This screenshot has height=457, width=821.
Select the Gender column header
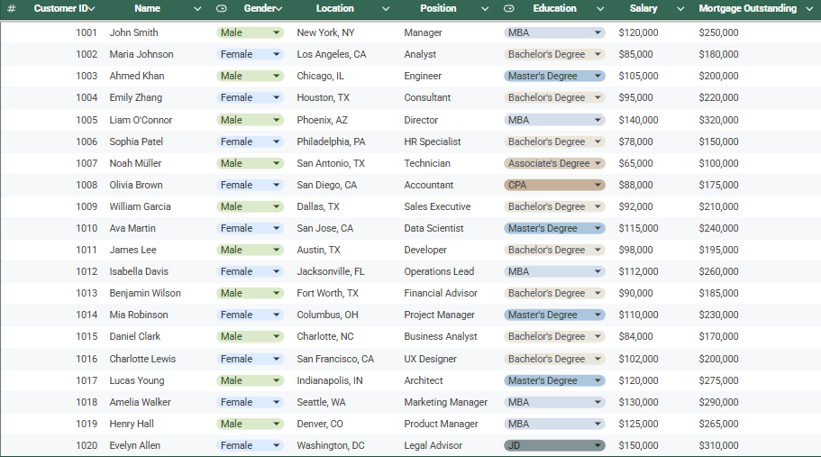pos(260,8)
